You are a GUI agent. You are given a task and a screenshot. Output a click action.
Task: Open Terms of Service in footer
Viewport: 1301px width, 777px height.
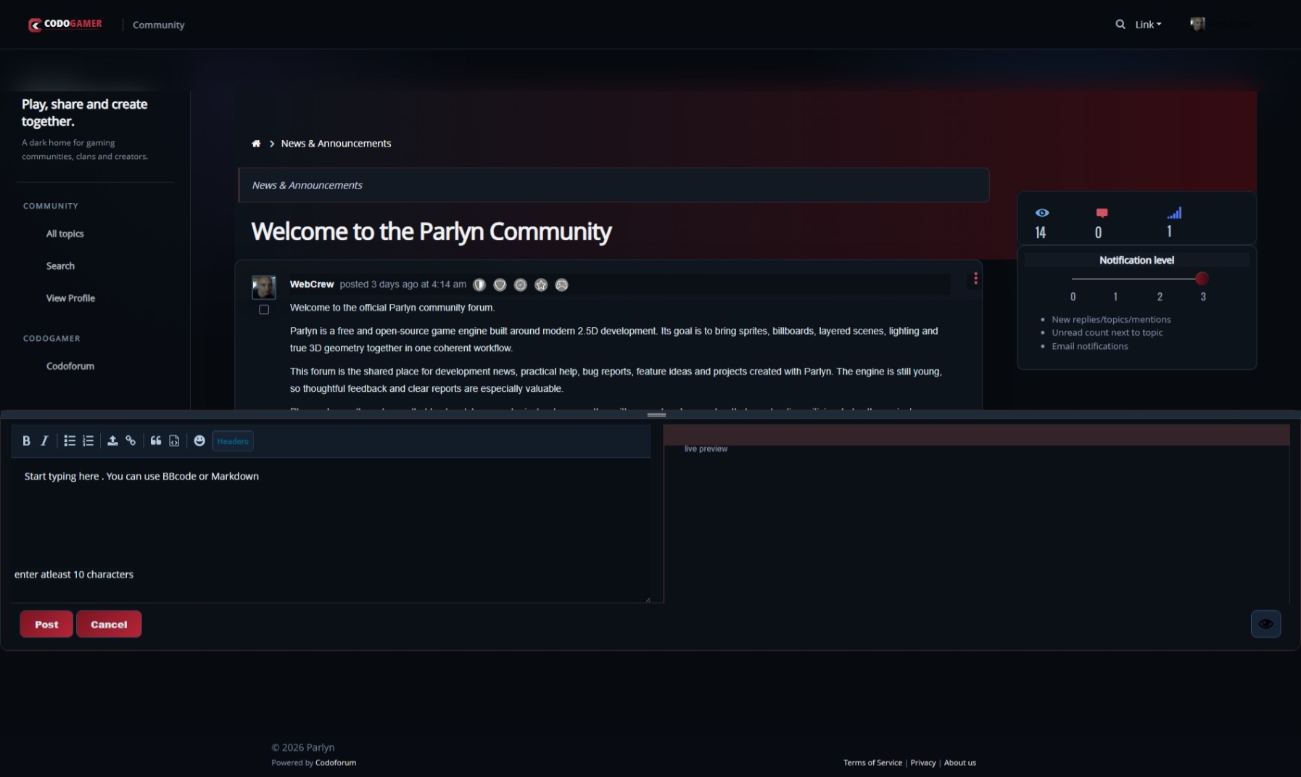click(x=872, y=763)
